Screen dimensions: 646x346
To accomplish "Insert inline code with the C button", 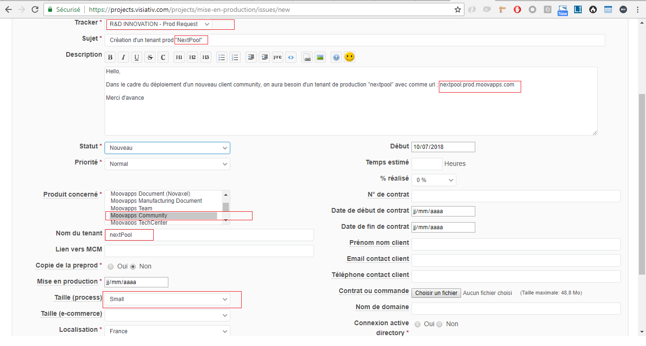I will [163, 58].
